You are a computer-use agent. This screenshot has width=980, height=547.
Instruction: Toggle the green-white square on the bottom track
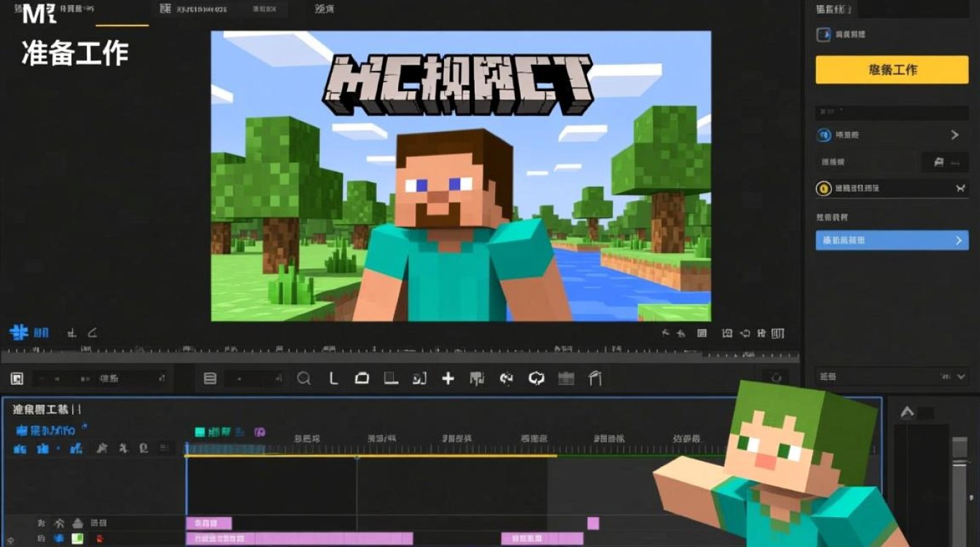click(77, 539)
